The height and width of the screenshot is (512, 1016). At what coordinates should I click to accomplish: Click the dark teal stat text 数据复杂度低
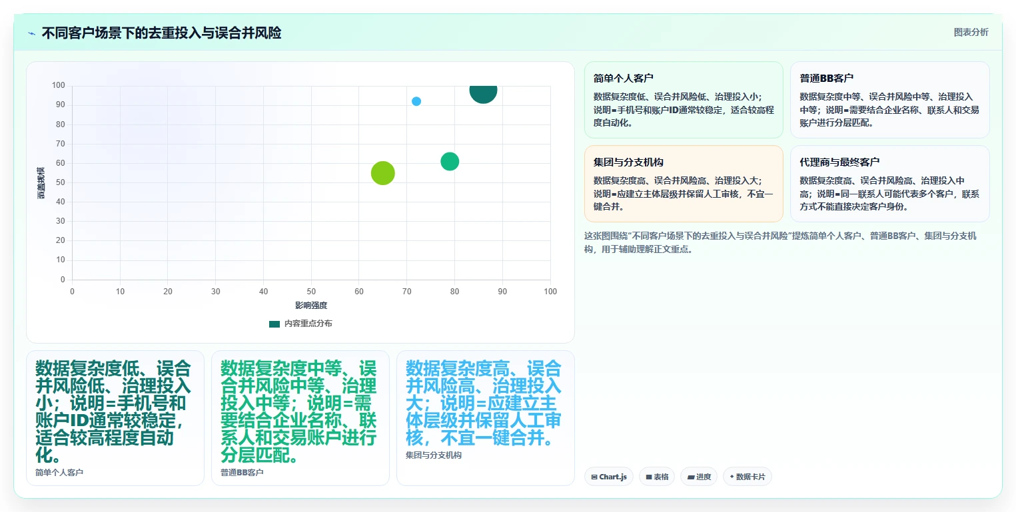(113, 411)
